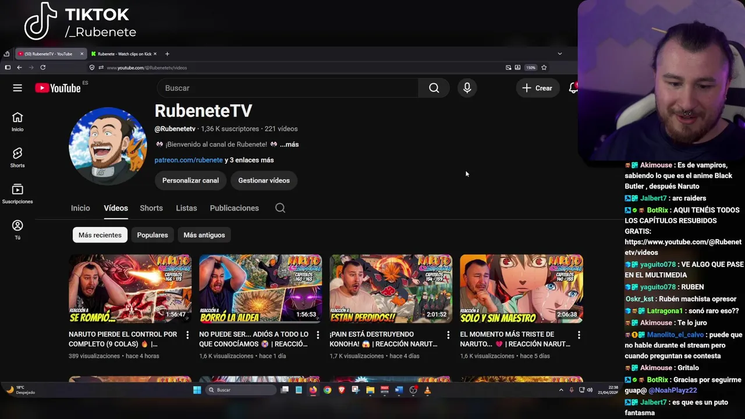
Task: Open the channel Publicaciones tab
Action: [234, 208]
